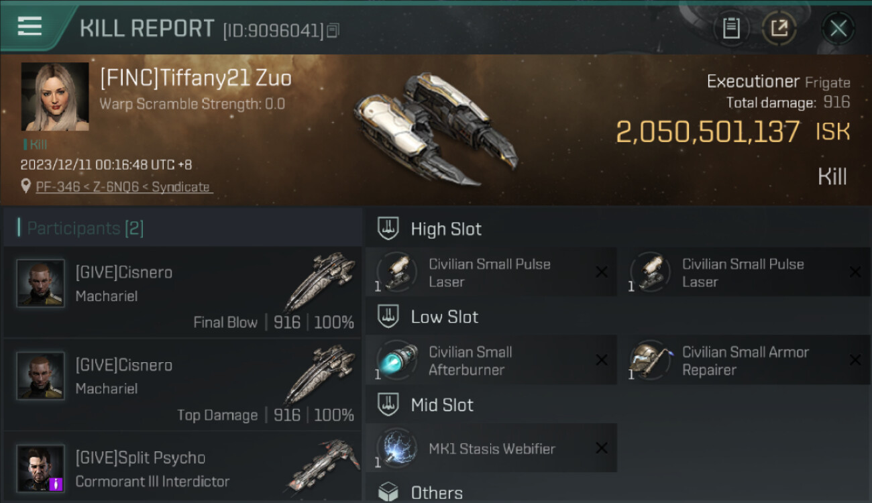872x503 pixels.
Task: Open the PF-346 system location link
Action: (x=124, y=187)
